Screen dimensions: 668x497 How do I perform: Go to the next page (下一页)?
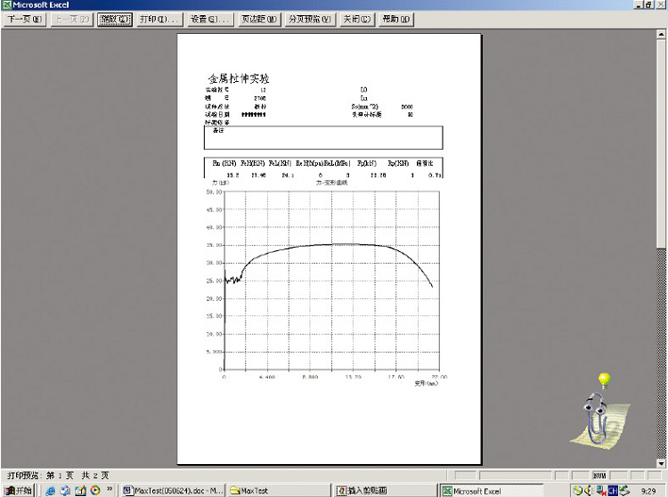tap(25, 20)
